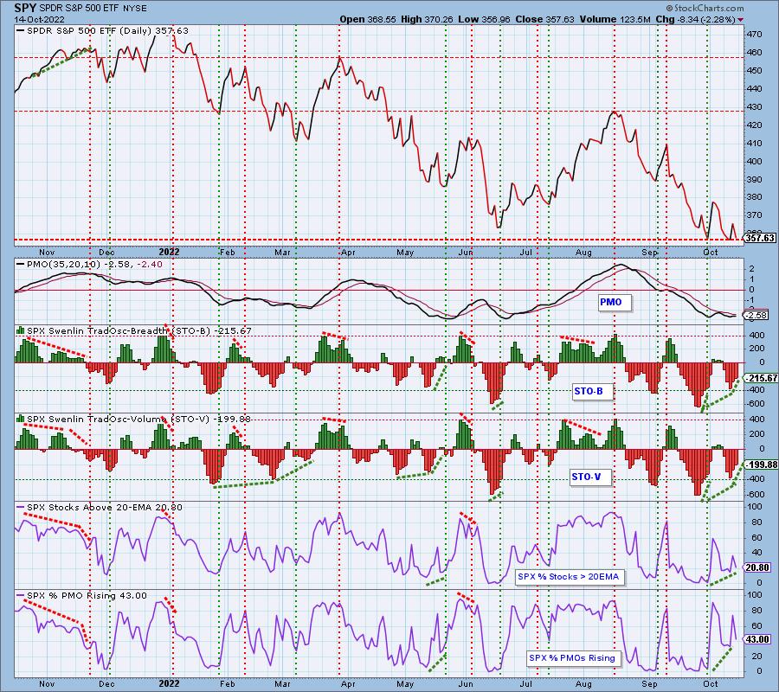Click SPX Swenlin TradOsc-Volume legend label
This screenshot has height=692, width=779.
[133, 419]
